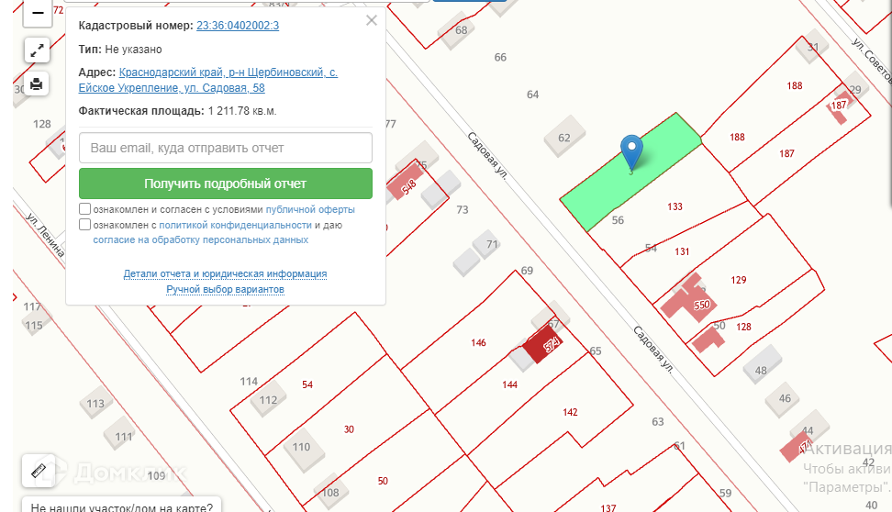This screenshot has width=892, height=512.
Task: Click parcel labeled 146
Action: point(478,342)
